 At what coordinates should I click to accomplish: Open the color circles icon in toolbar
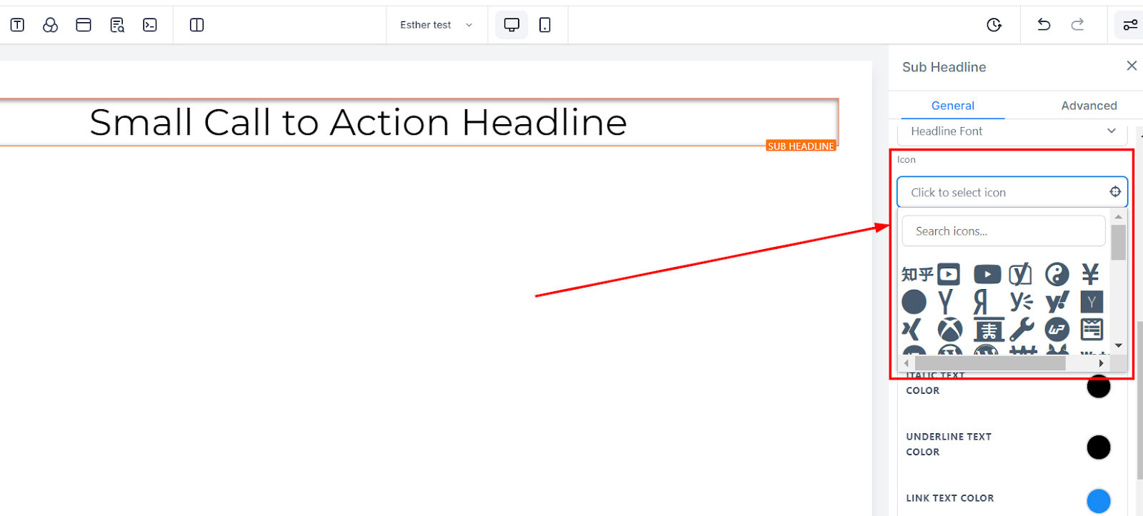50,25
